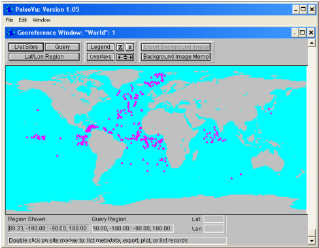This screenshot has width=319, height=248.
Task: Click the small z zoom-out icon
Action: click(x=130, y=47)
